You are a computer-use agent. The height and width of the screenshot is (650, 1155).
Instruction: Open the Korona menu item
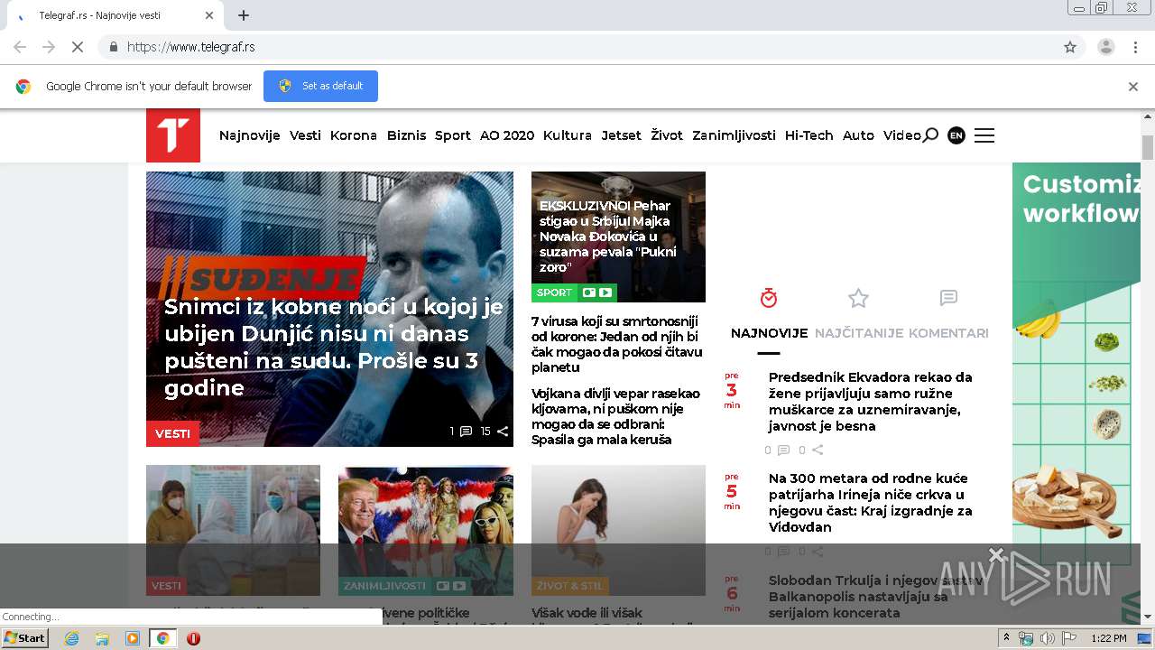(x=354, y=135)
